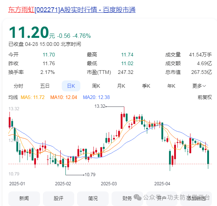217x206 pixels.
Task: Open the 财务 button
Action: [x=127, y=198]
